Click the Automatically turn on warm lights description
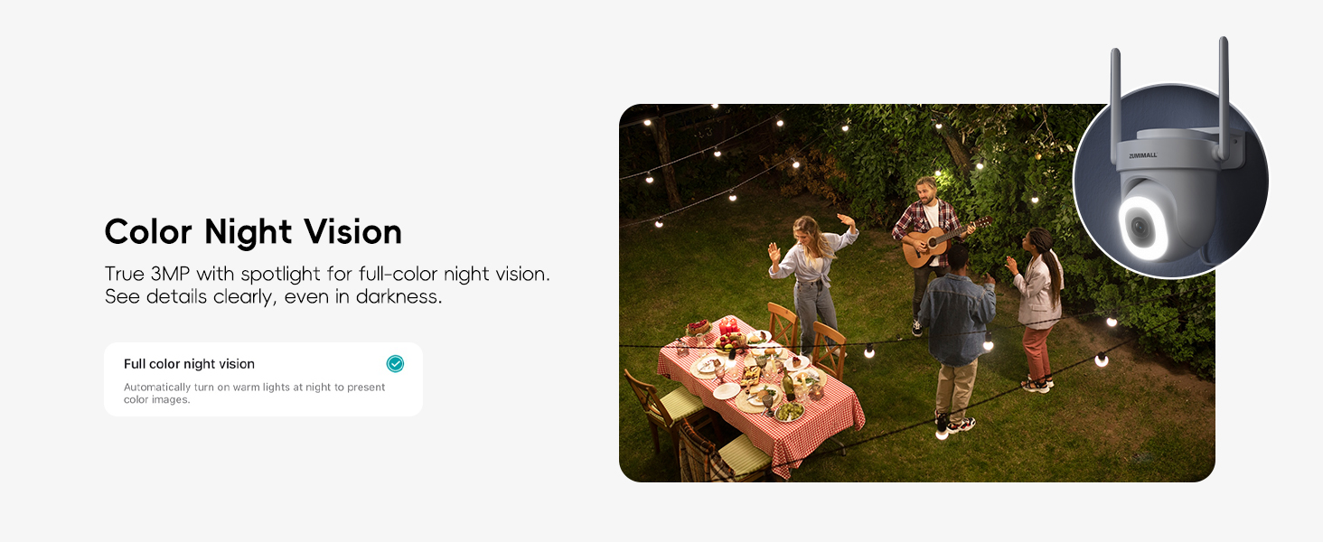Viewport: 1323px width, 542px height. [255, 393]
